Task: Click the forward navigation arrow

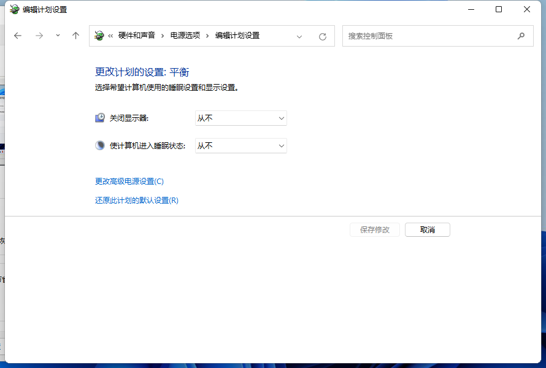Action: (39, 36)
